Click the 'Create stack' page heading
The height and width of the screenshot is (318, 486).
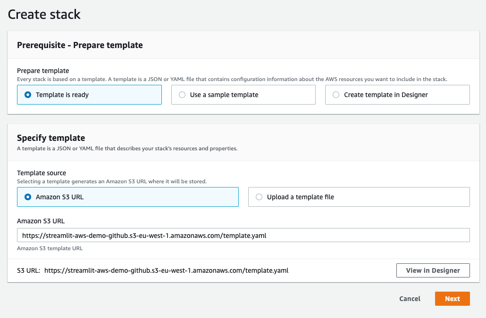click(x=44, y=15)
